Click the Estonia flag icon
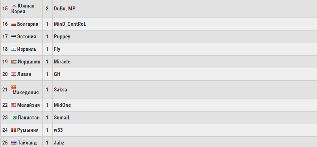The height and width of the screenshot is (147, 317). (x=14, y=37)
